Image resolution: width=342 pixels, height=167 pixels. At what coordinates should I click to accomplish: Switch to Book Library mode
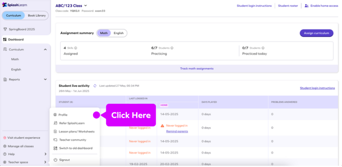click(x=37, y=15)
